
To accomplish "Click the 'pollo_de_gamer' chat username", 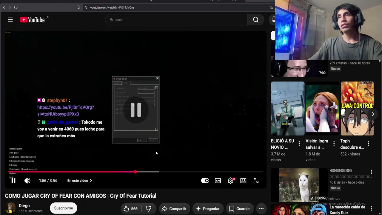I will pyautogui.click(x=63, y=122).
